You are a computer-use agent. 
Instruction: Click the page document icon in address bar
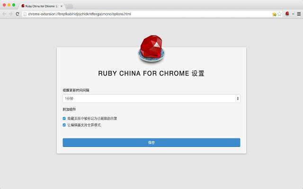tap(25, 14)
